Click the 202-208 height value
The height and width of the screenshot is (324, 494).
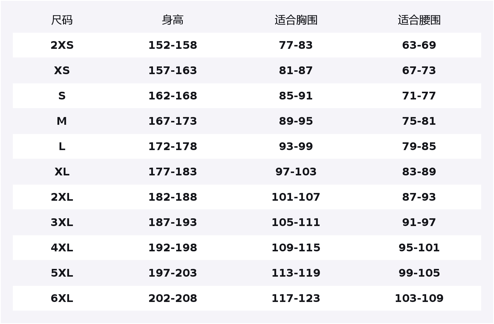click(173, 298)
